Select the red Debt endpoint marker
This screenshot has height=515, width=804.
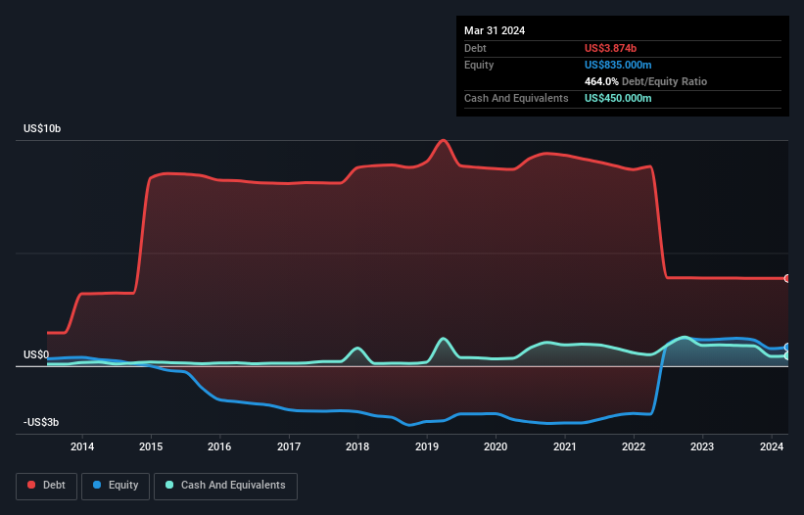(787, 279)
